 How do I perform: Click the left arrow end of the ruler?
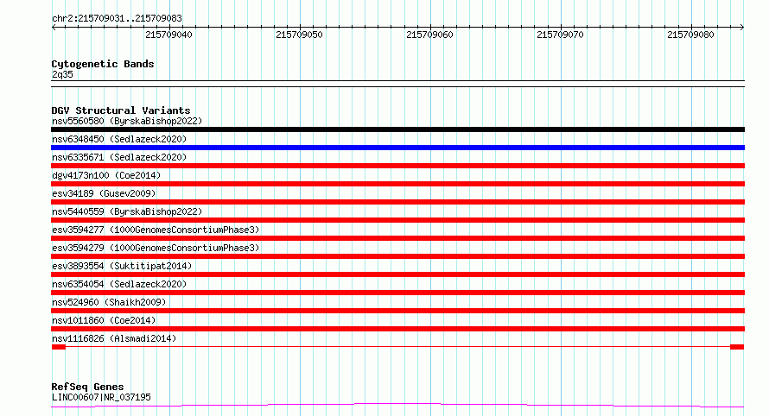click(54, 28)
